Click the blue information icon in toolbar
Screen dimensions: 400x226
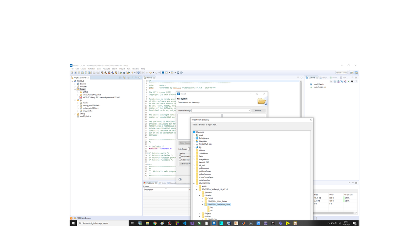coord(163,73)
